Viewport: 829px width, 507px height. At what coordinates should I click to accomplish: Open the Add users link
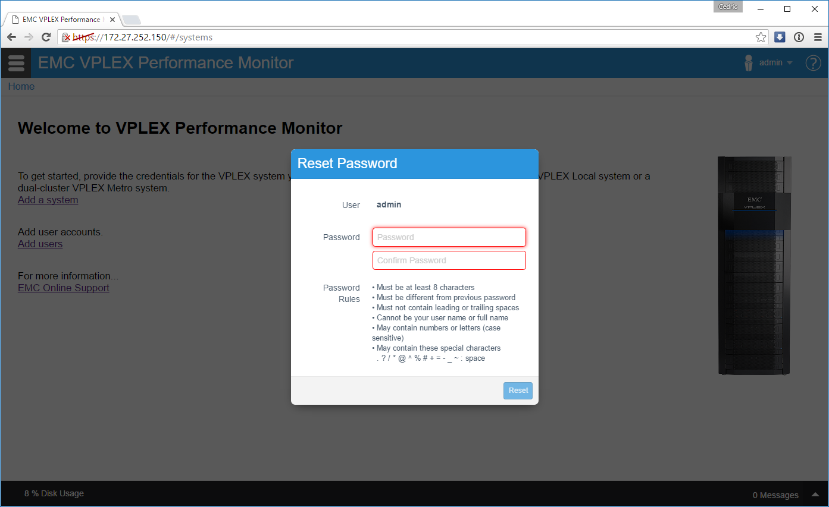point(40,244)
